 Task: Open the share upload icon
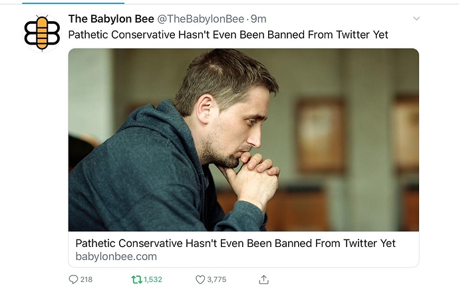point(263,279)
